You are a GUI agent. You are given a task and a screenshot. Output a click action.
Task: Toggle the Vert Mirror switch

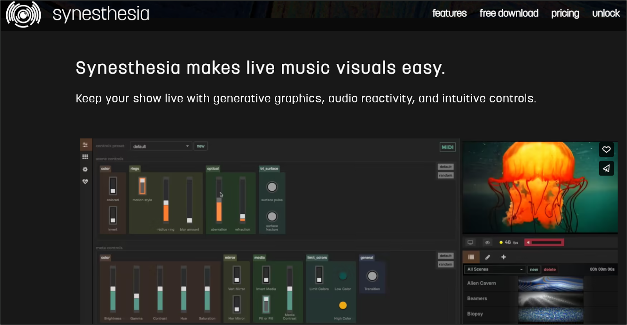click(x=237, y=274)
